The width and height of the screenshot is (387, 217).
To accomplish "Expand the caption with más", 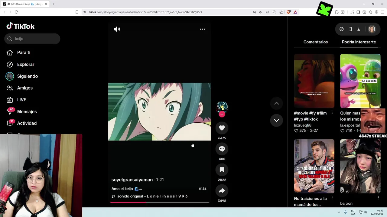I will 203,188.
